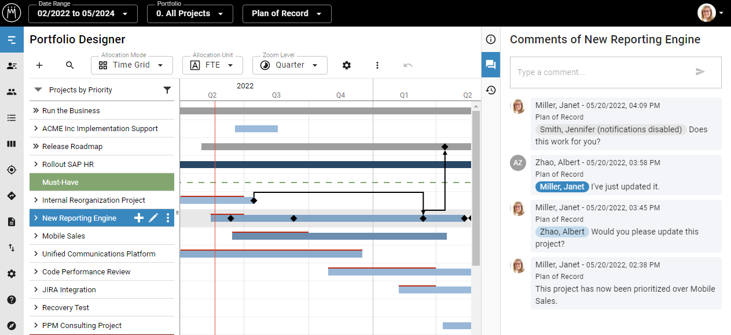Click the Miller, Janet mention tag
The height and width of the screenshot is (335, 731).
[x=562, y=187]
